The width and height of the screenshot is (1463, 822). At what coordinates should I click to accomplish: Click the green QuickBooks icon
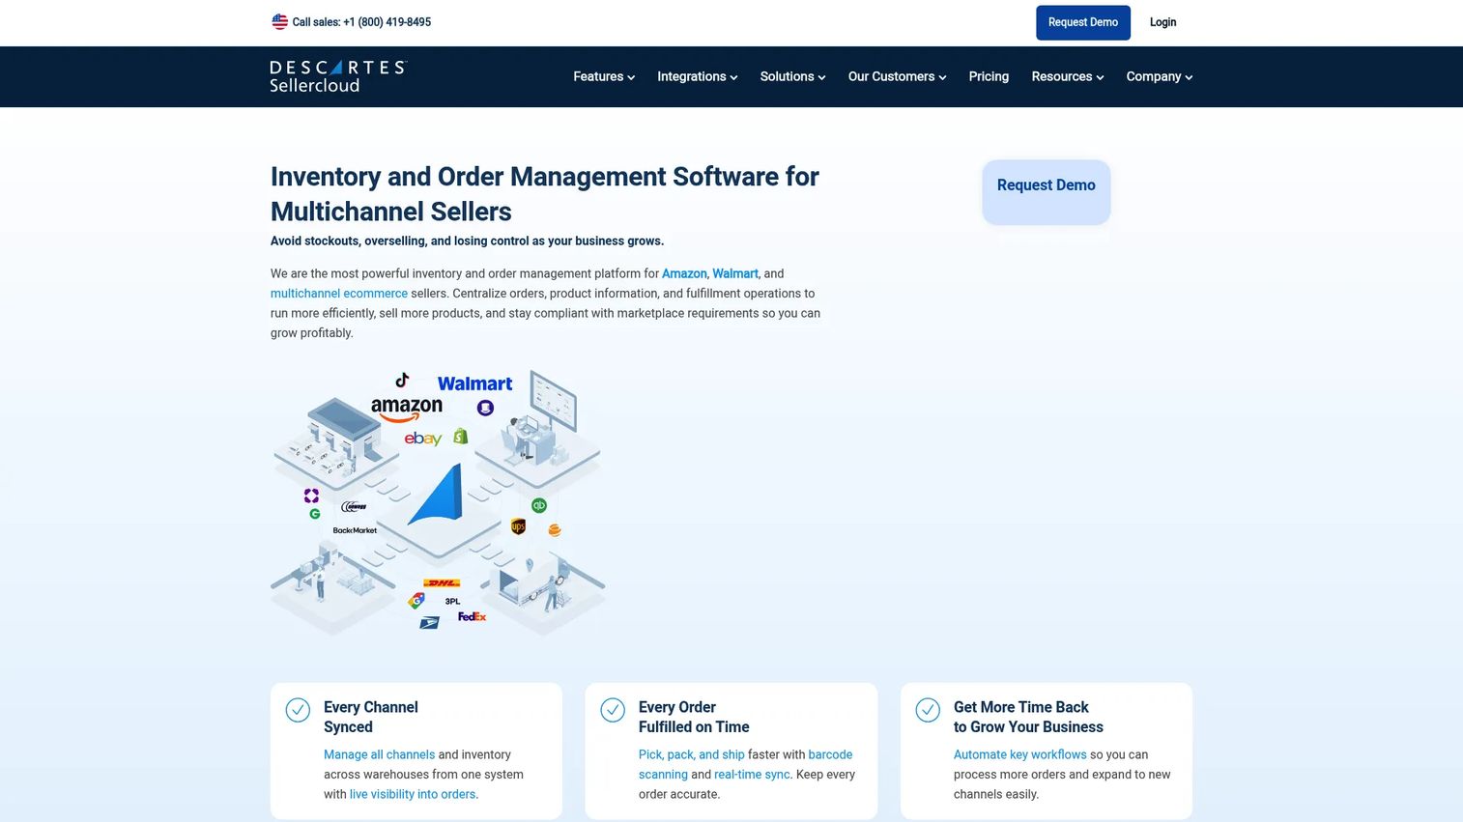(x=539, y=505)
